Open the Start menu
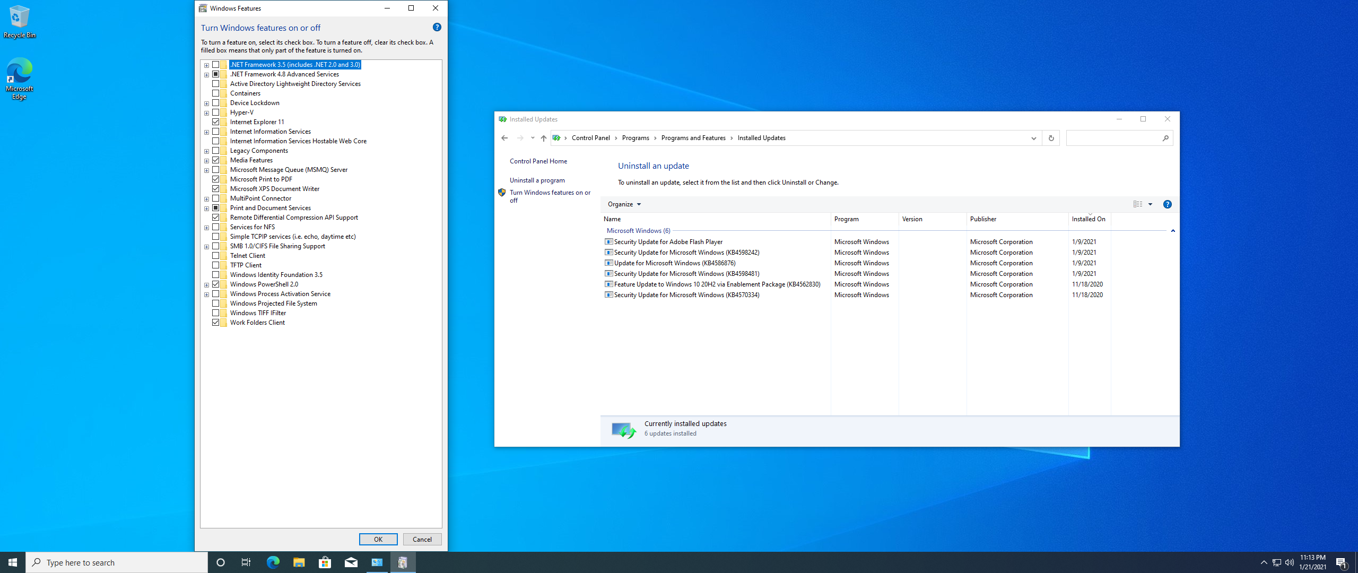 click(x=13, y=562)
